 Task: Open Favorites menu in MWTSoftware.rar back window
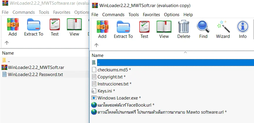[62, 12]
